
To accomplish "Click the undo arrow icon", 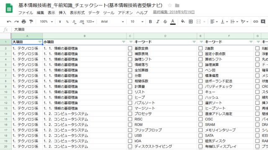I will [9, 22].
